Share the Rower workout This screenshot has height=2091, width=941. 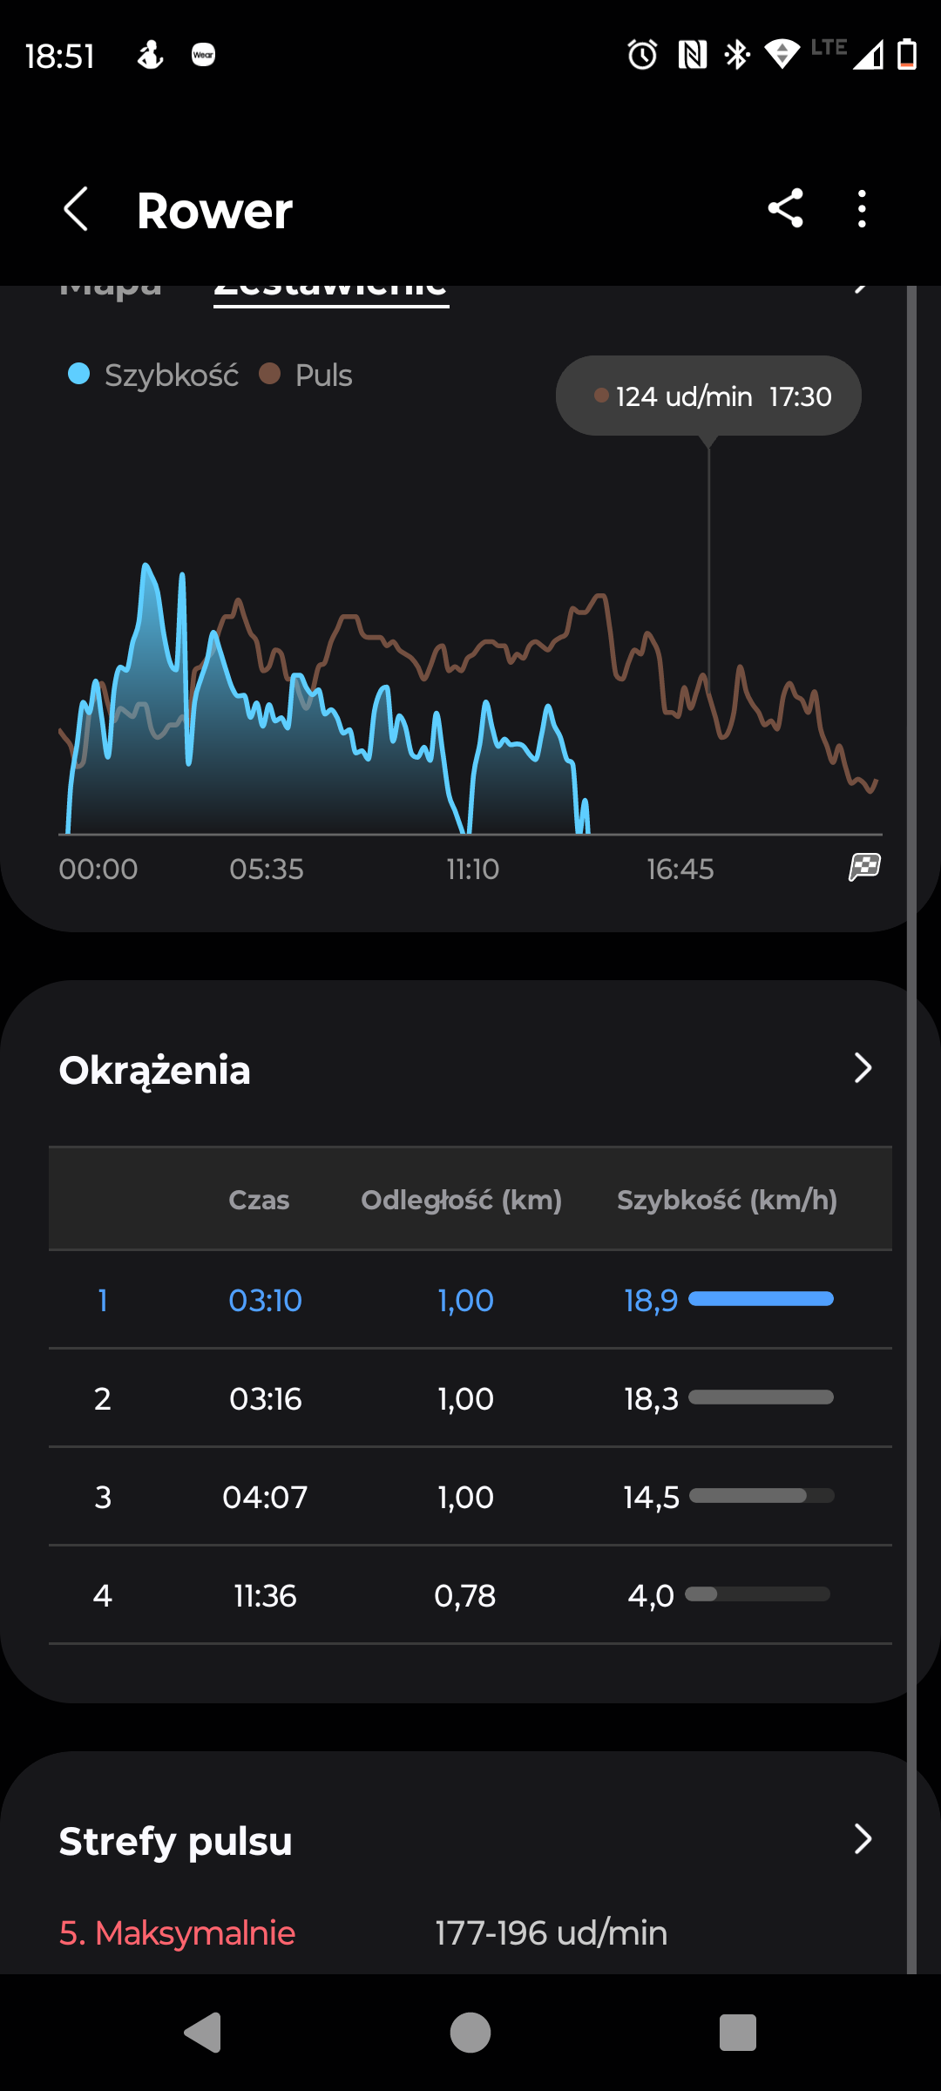(x=785, y=209)
